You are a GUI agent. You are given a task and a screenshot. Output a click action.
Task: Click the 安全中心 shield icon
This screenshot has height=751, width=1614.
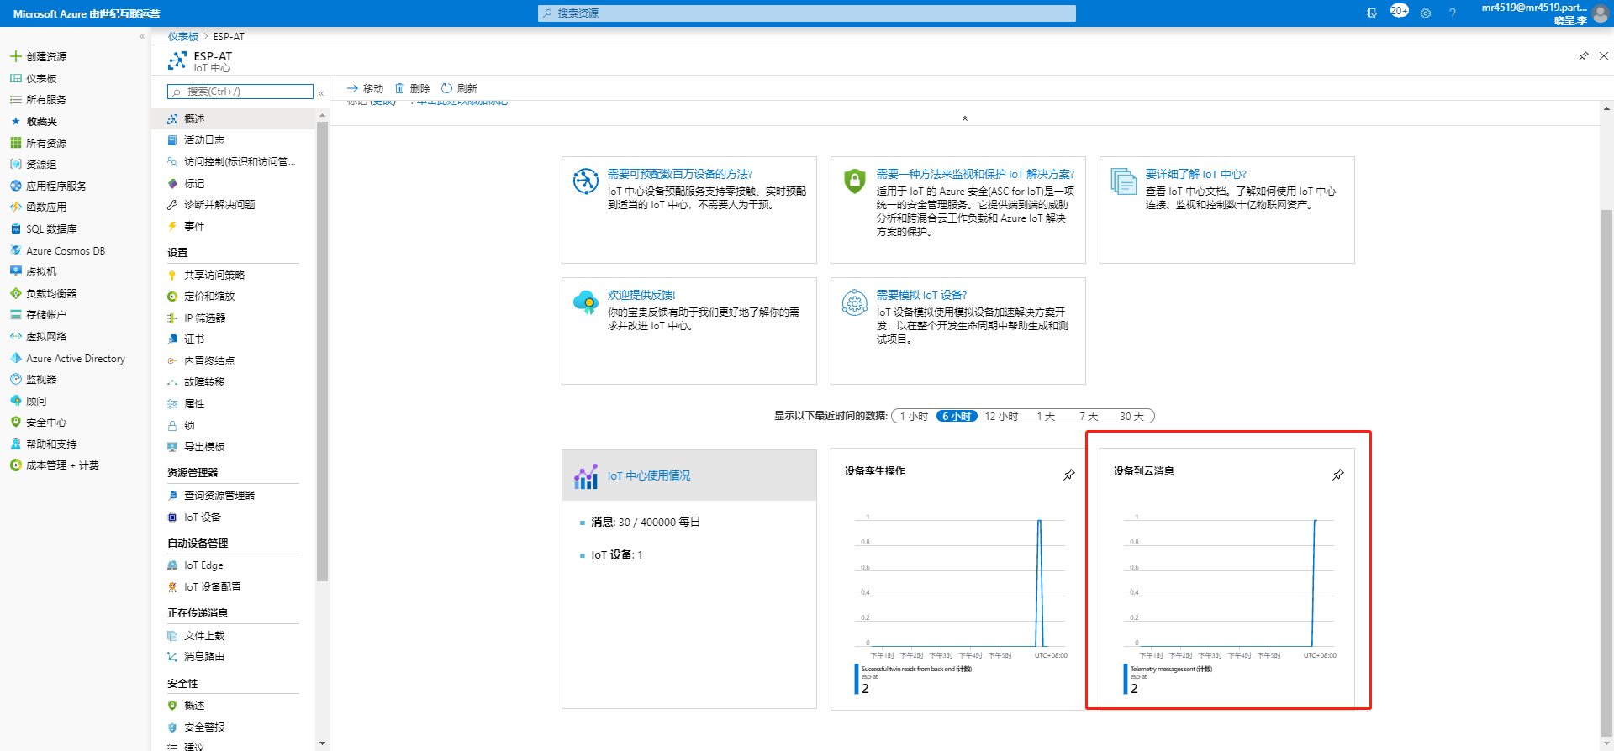pyautogui.click(x=15, y=422)
